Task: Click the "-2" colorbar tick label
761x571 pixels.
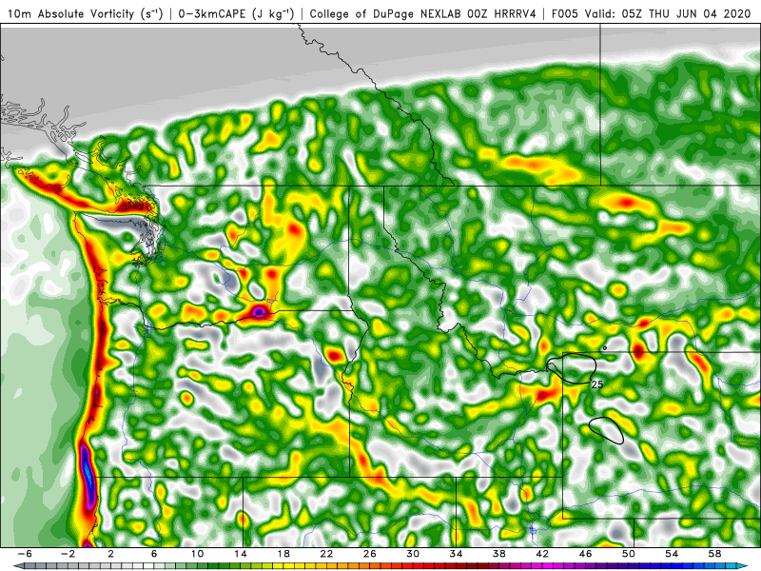Action: 68,554
